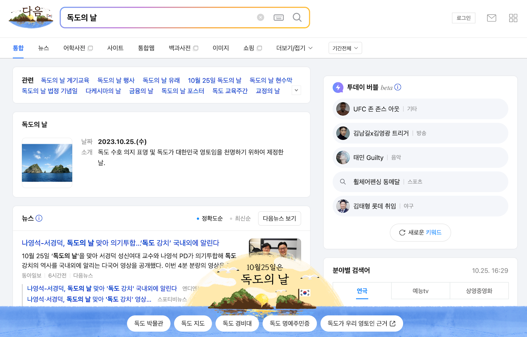
Task: Open the 백과사전 tab
Action: point(183,48)
